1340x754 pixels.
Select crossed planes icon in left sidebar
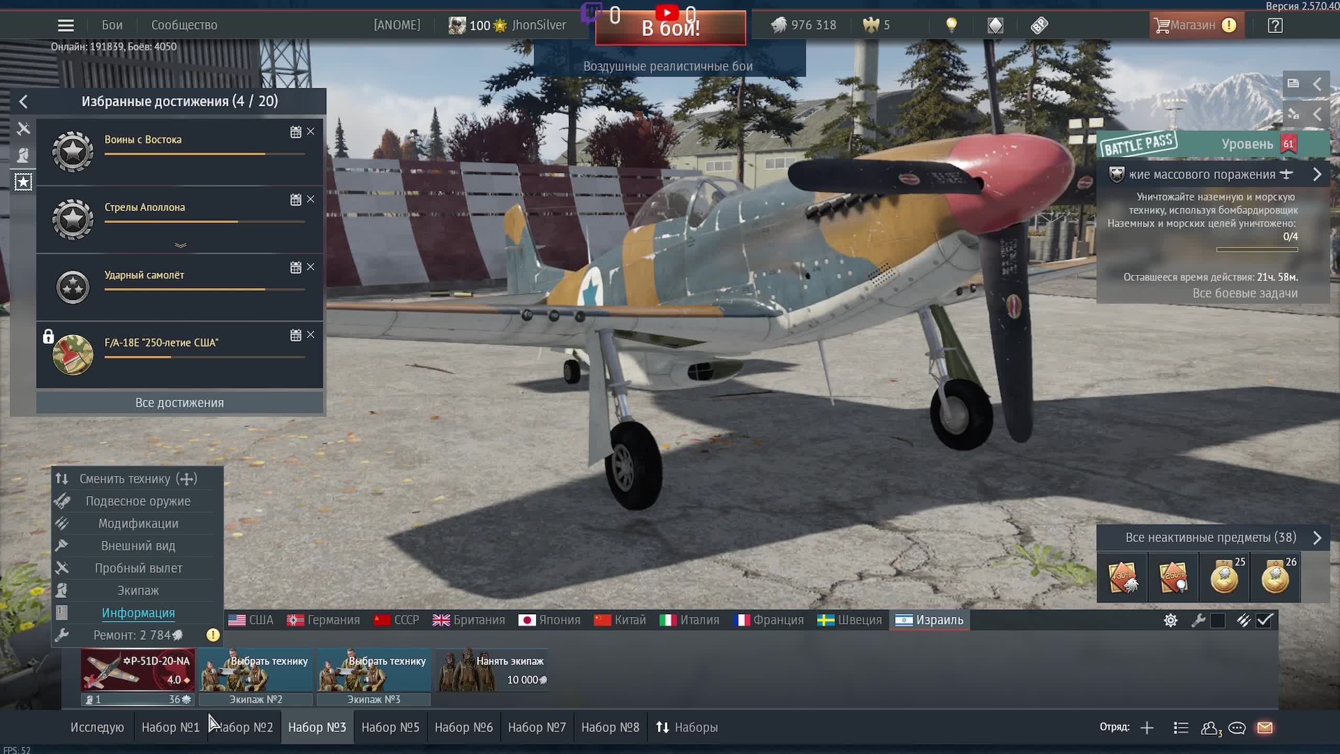pos(23,129)
